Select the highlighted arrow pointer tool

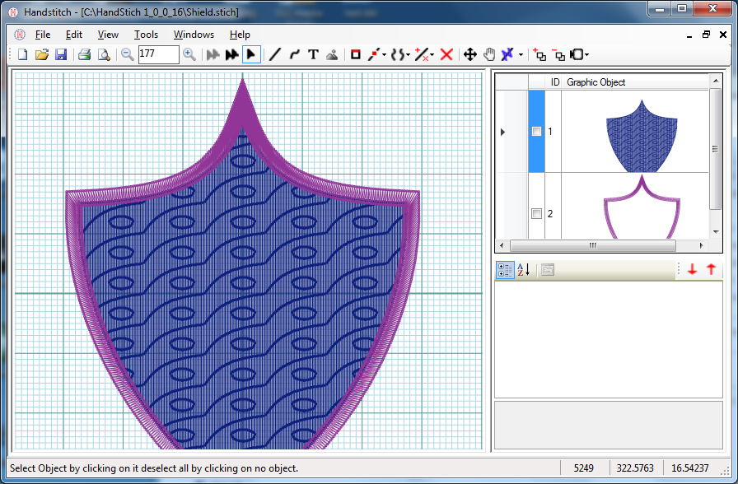point(251,54)
